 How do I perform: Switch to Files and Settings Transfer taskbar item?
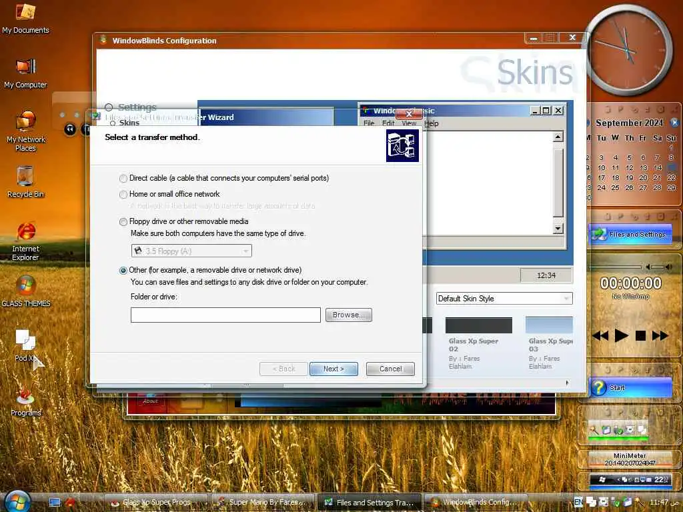369,502
